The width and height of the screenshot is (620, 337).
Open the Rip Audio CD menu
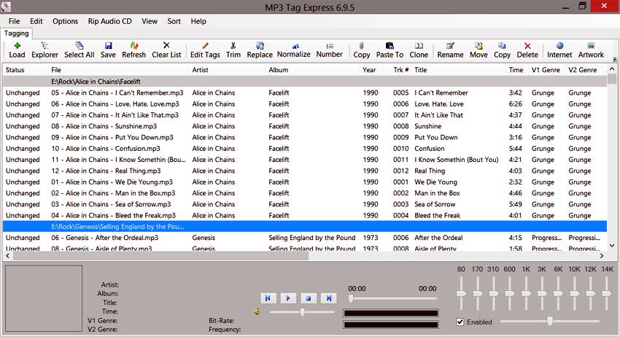coord(110,21)
